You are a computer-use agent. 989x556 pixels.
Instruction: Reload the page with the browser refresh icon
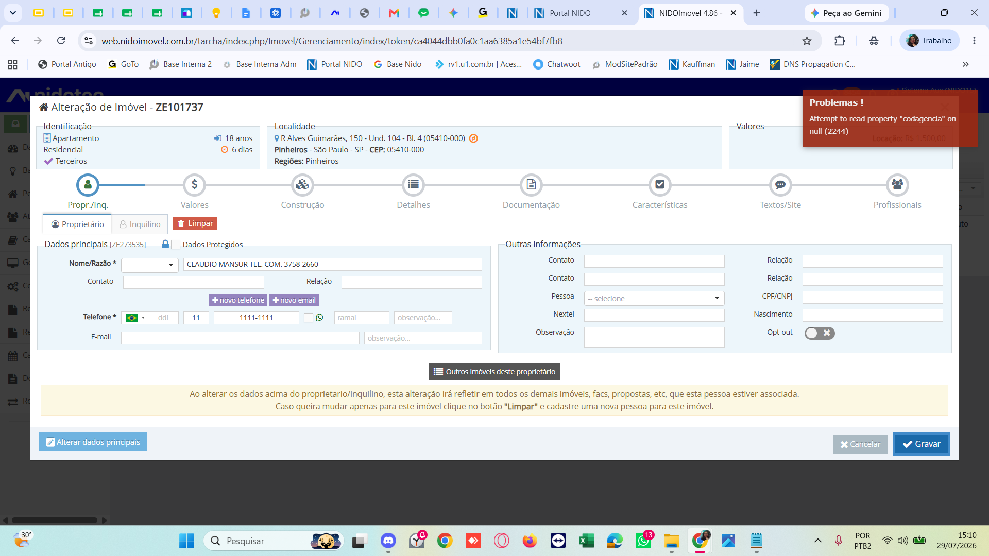(x=61, y=41)
